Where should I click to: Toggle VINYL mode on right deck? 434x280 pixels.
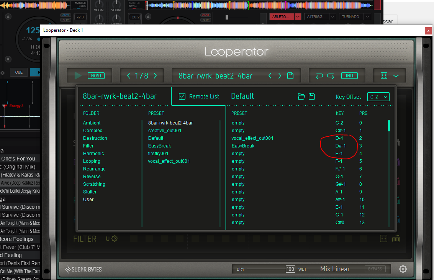pyautogui.click(x=206, y=15)
